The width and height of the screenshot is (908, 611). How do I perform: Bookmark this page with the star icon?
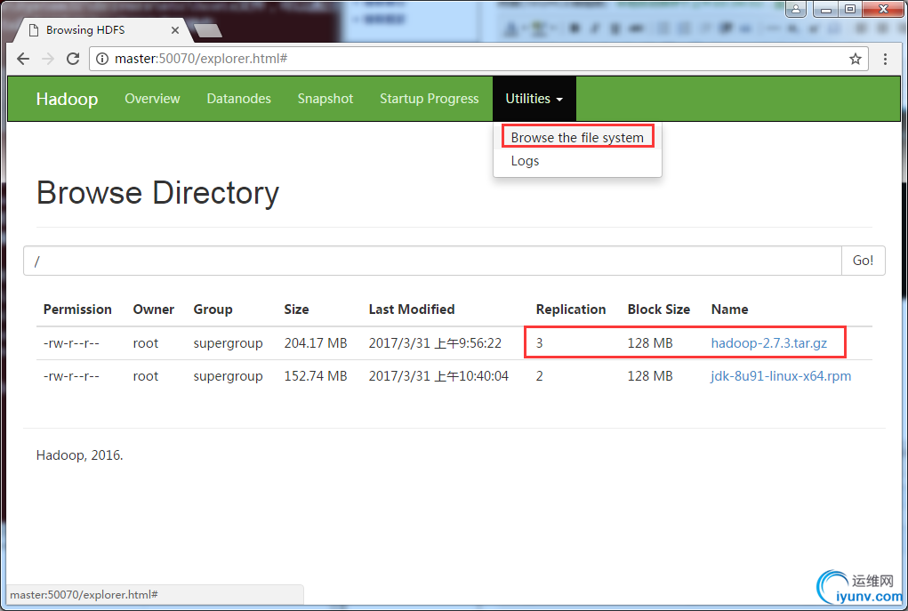[856, 59]
